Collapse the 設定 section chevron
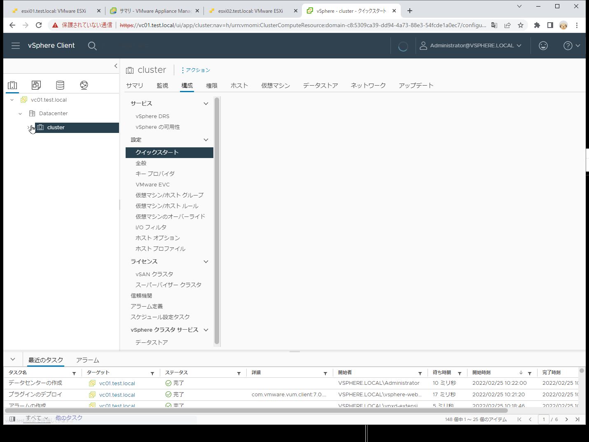The height and width of the screenshot is (442, 589). click(206, 140)
